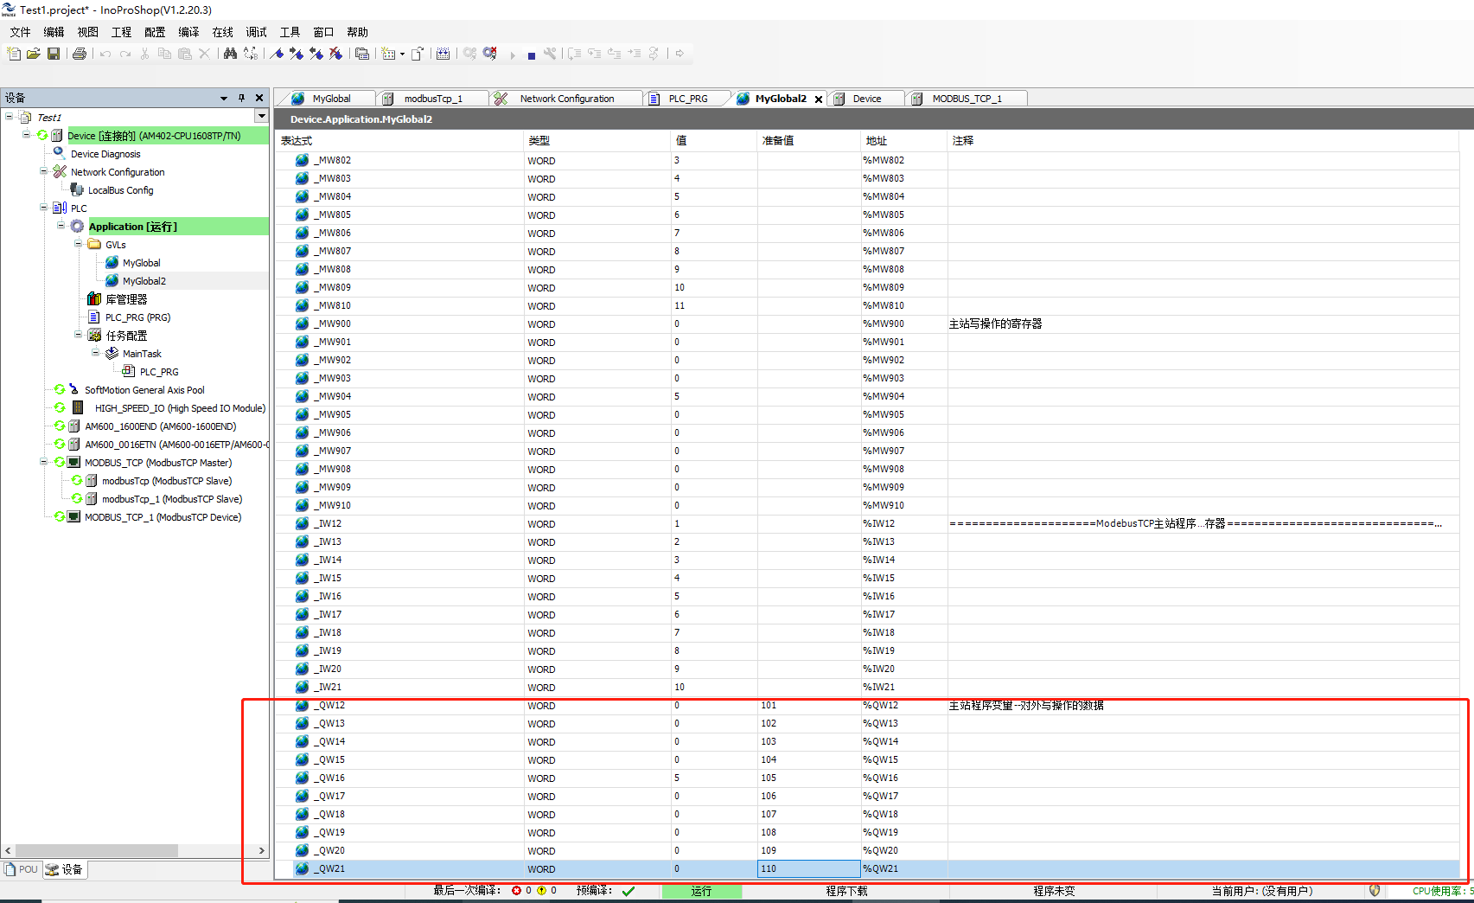
Task: Open the 设备 panel options dropdown arrow
Action: tap(224, 98)
